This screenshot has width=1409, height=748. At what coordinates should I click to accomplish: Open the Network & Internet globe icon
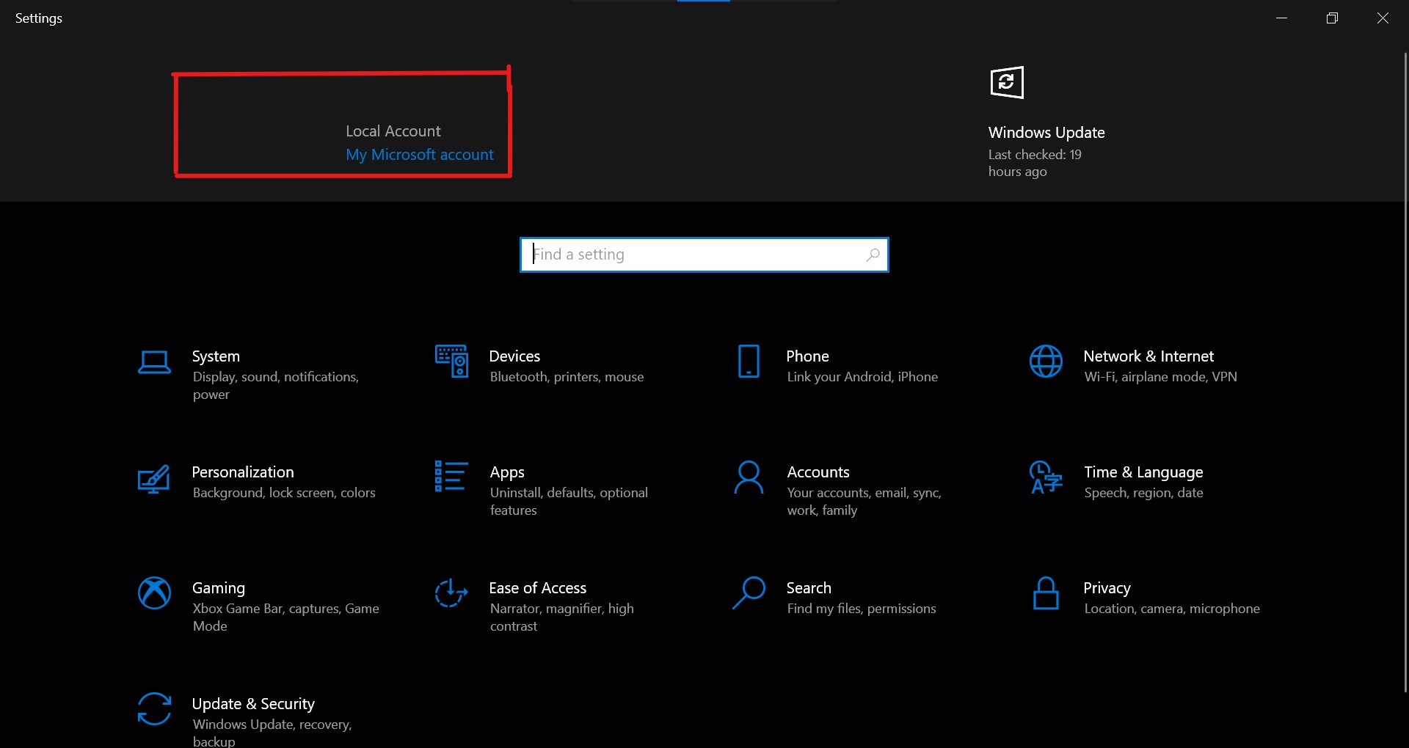pos(1046,361)
